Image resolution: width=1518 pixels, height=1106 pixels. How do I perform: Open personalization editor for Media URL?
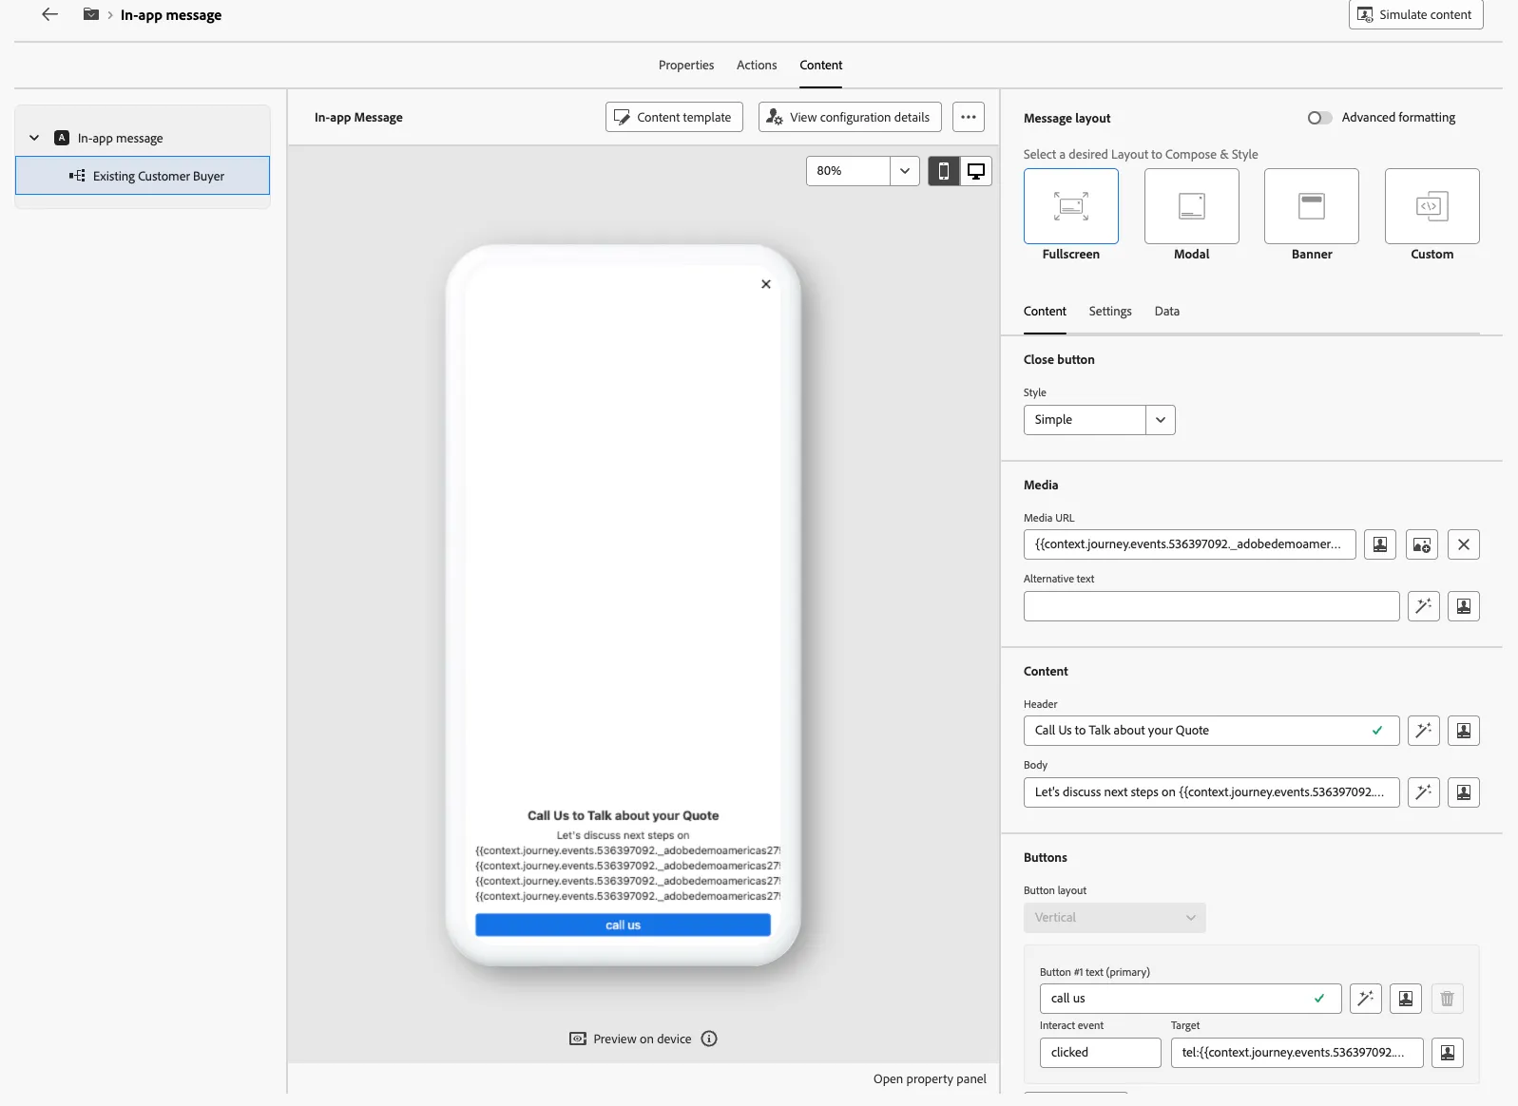click(1380, 544)
